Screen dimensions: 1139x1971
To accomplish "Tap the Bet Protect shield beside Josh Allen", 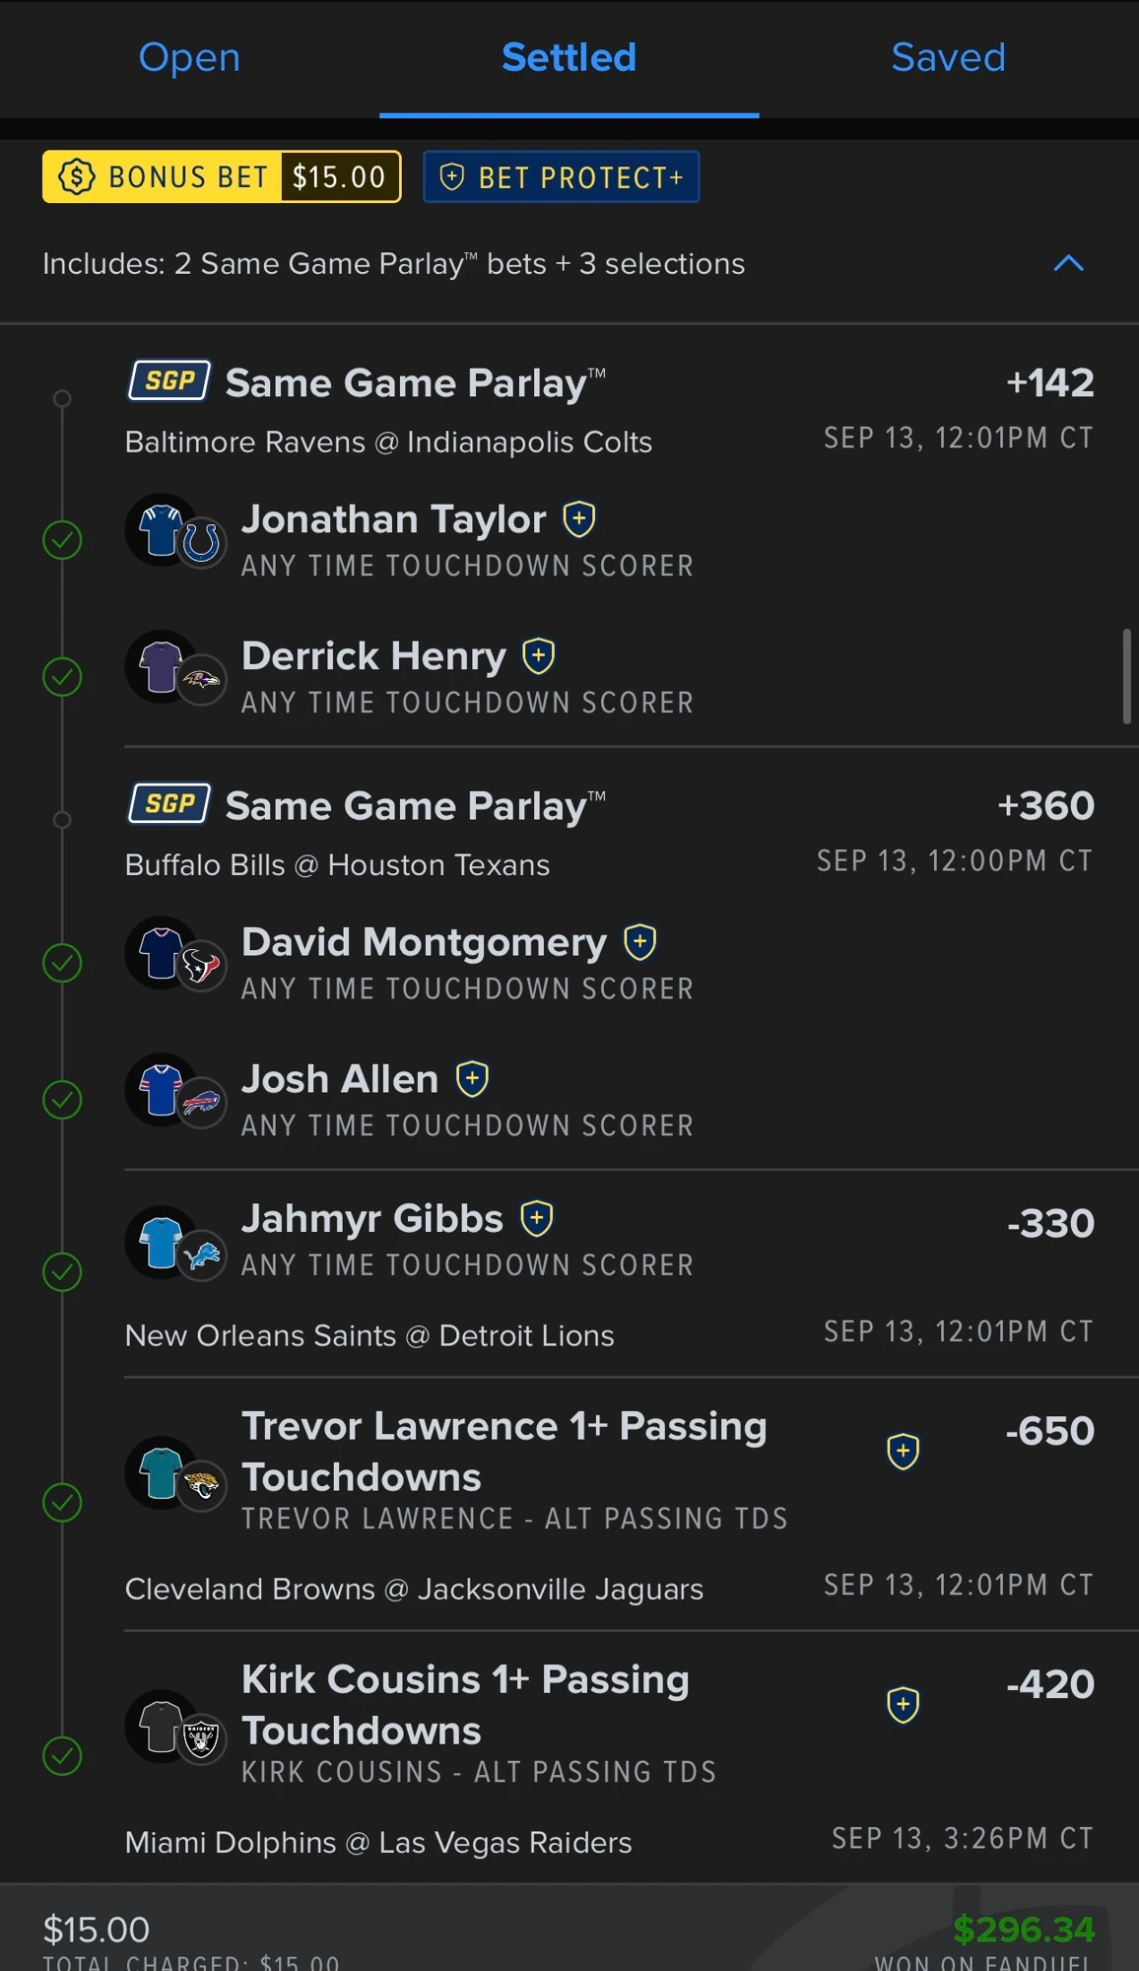I will coord(473,1079).
